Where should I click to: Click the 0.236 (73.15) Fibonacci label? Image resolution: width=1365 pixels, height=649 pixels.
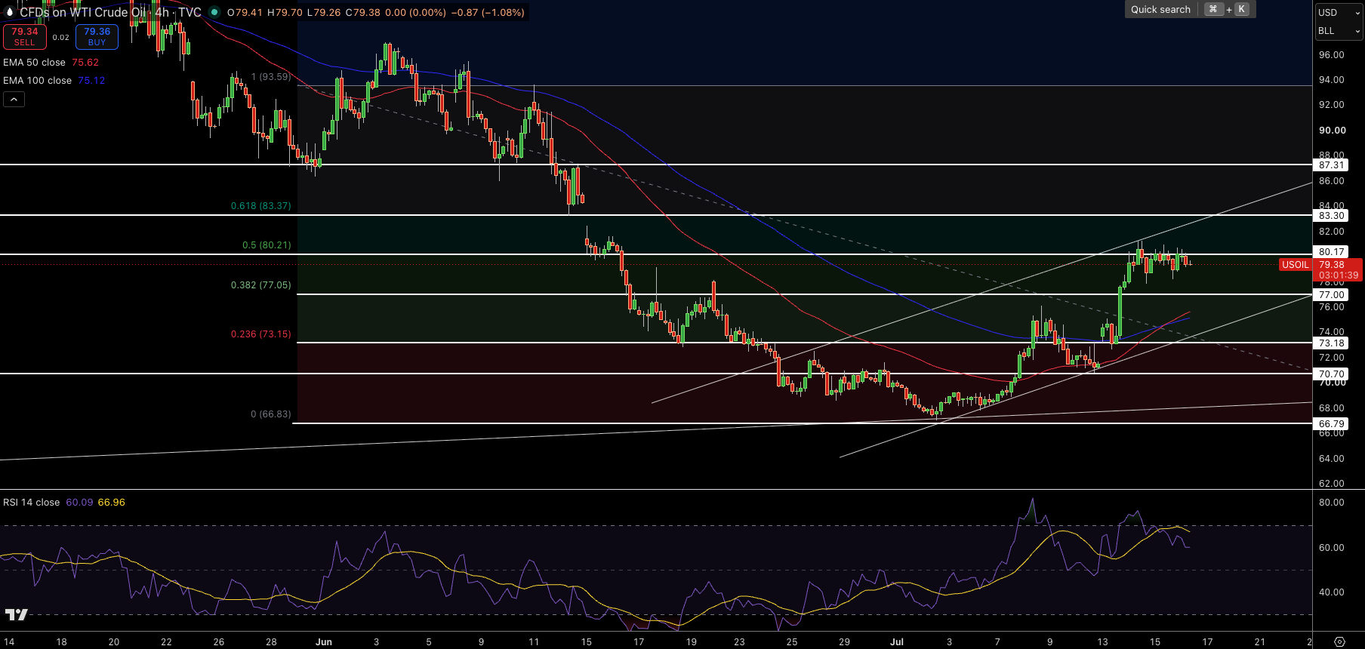[260, 334]
